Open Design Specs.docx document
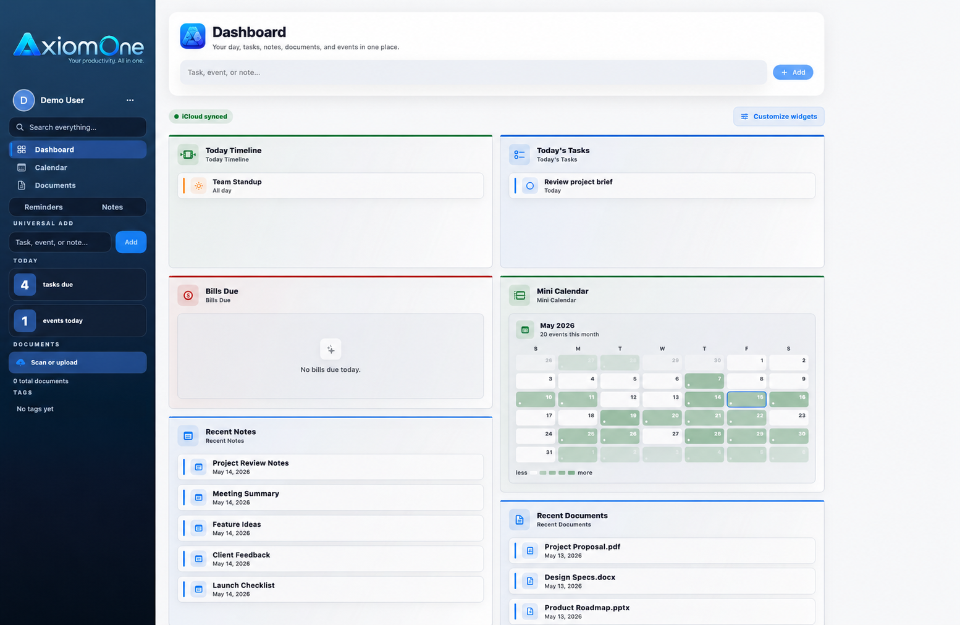 click(x=662, y=581)
